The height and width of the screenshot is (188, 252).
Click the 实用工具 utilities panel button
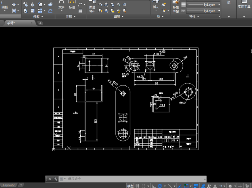pyautogui.click(x=244, y=5)
